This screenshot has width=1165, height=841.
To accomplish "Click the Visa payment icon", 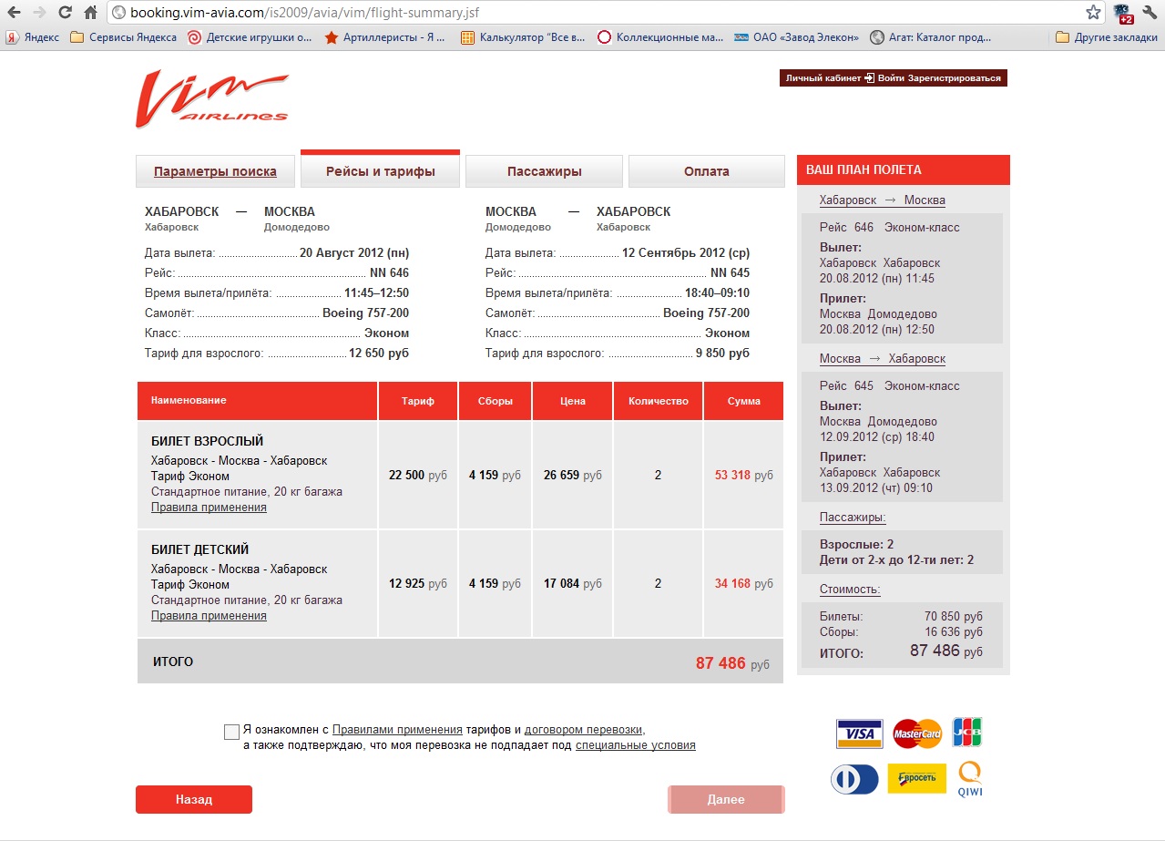I will (x=859, y=733).
